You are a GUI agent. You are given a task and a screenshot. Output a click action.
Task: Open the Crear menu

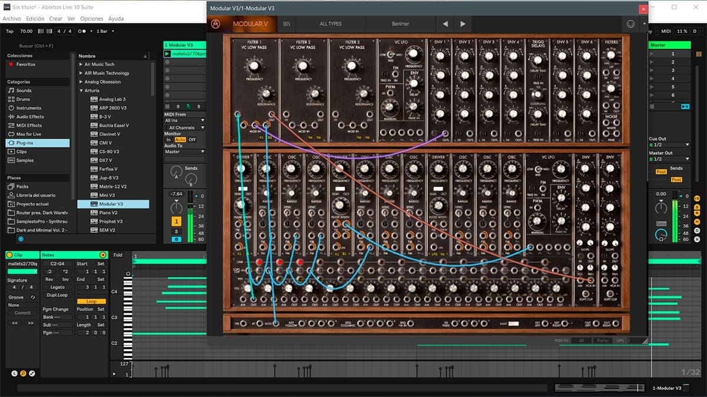[56, 19]
